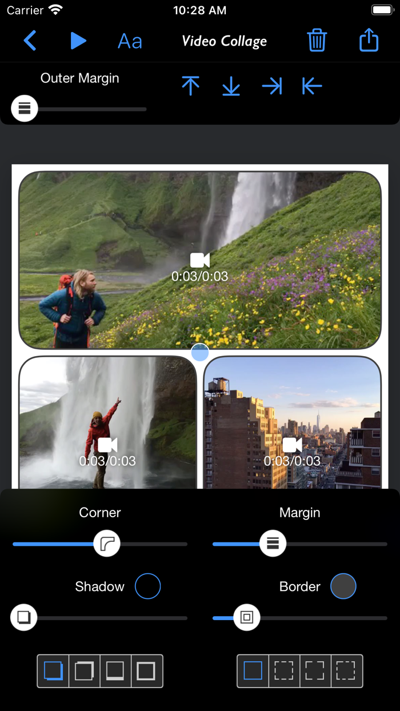Select the city skyline video cell
Viewport: 400px width, 711px height.
(292, 422)
